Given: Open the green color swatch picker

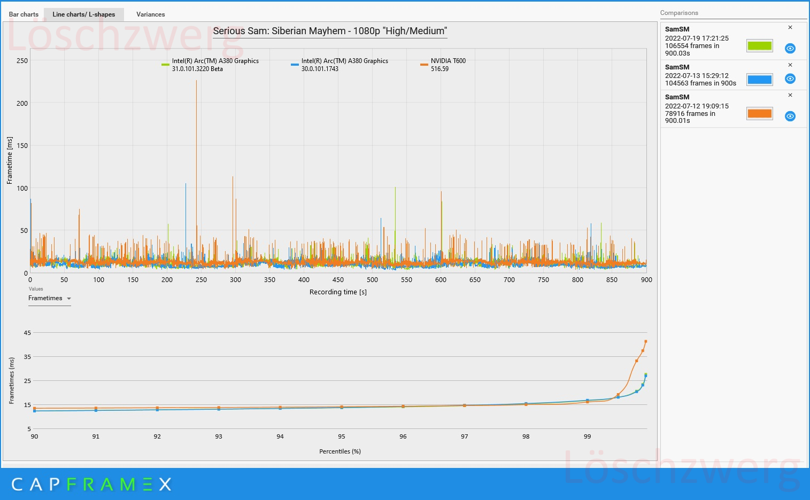Looking at the screenshot, I should pyautogui.click(x=759, y=46).
